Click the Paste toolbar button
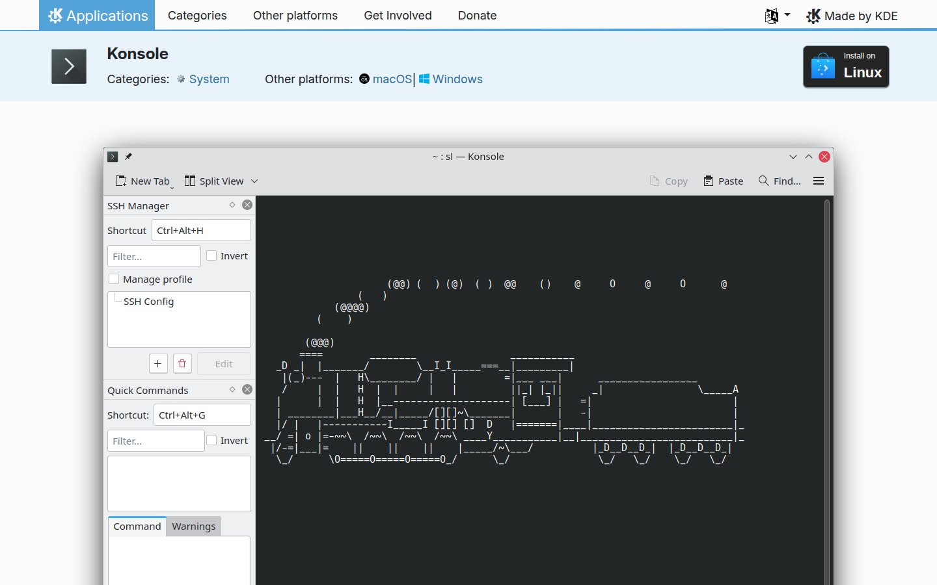The height and width of the screenshot is (585, 937). [x=723, y=181]
